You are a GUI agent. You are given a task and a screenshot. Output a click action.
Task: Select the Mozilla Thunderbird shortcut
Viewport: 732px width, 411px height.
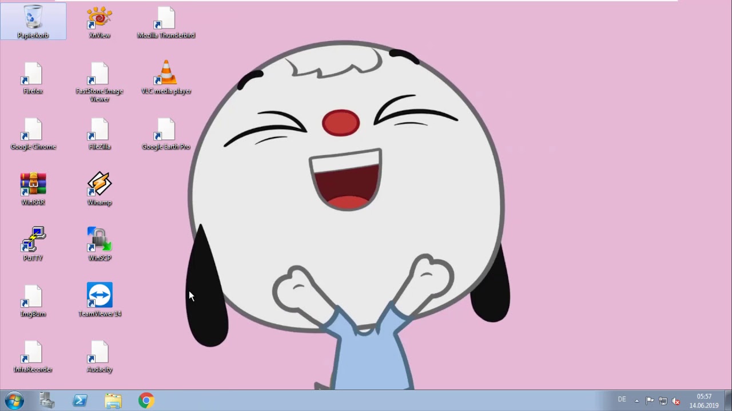(166, 22)
